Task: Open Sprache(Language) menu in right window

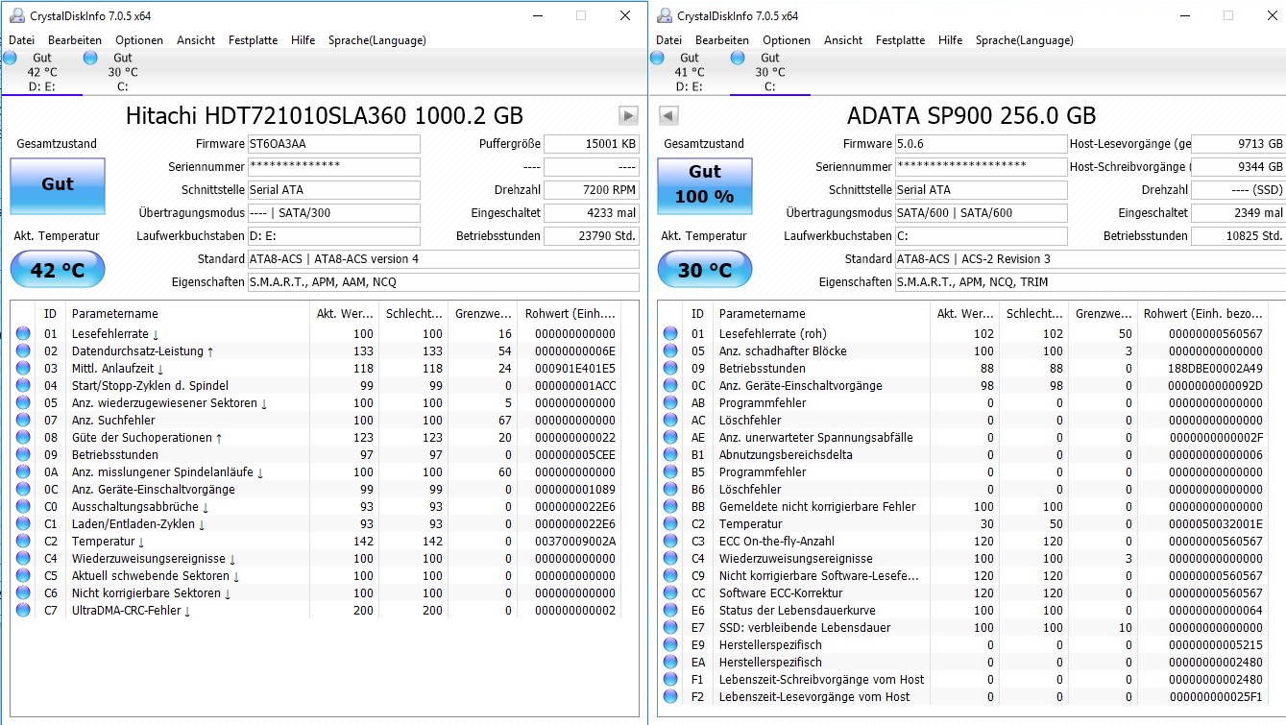Action: pyautogui.click(x=1025, y=40)
